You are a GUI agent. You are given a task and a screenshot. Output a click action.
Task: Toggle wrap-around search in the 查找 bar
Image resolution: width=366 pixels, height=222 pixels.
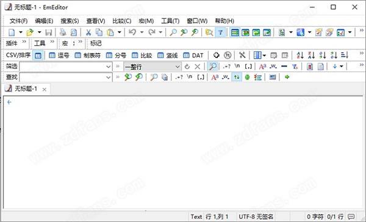pyautogui.click(x=237, y=77)
